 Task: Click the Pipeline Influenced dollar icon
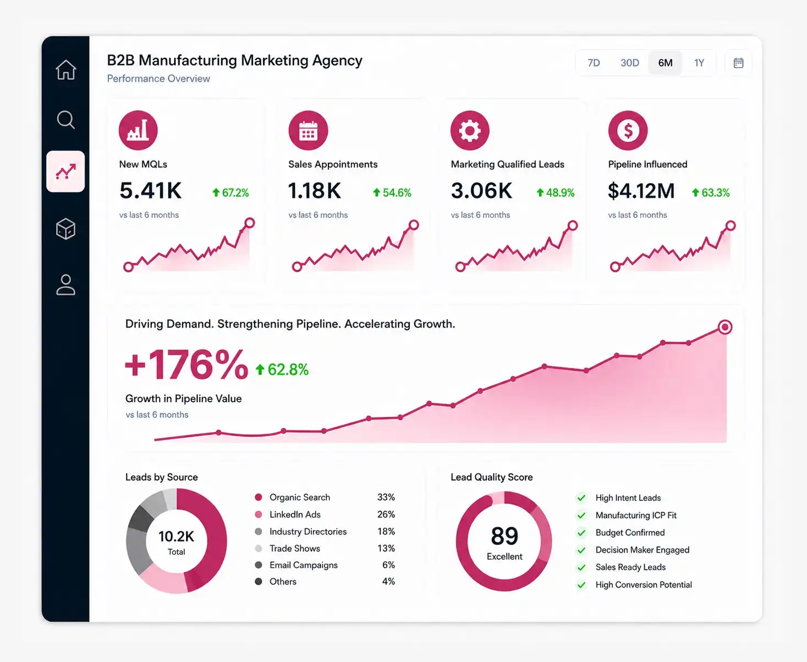[x=628, y=130]
